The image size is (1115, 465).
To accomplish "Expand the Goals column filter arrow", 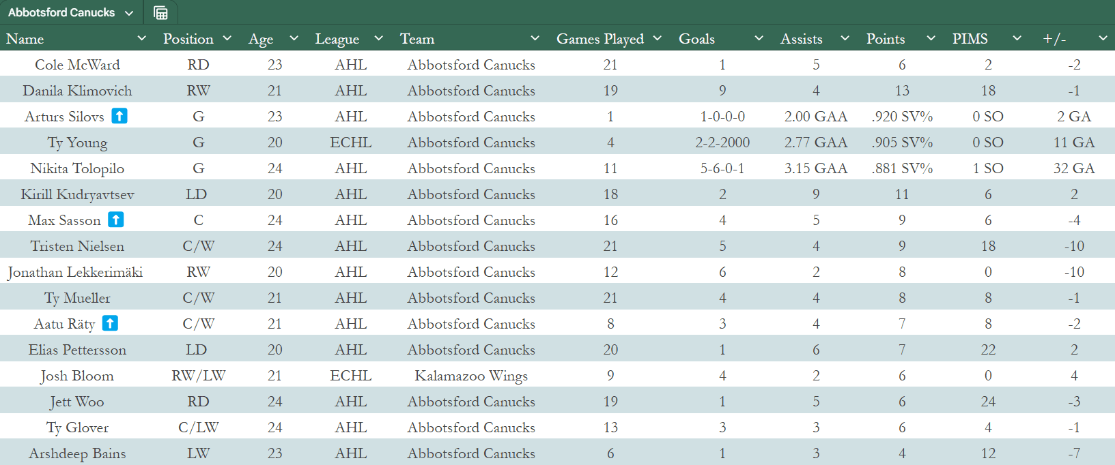I will coord(759,38).
